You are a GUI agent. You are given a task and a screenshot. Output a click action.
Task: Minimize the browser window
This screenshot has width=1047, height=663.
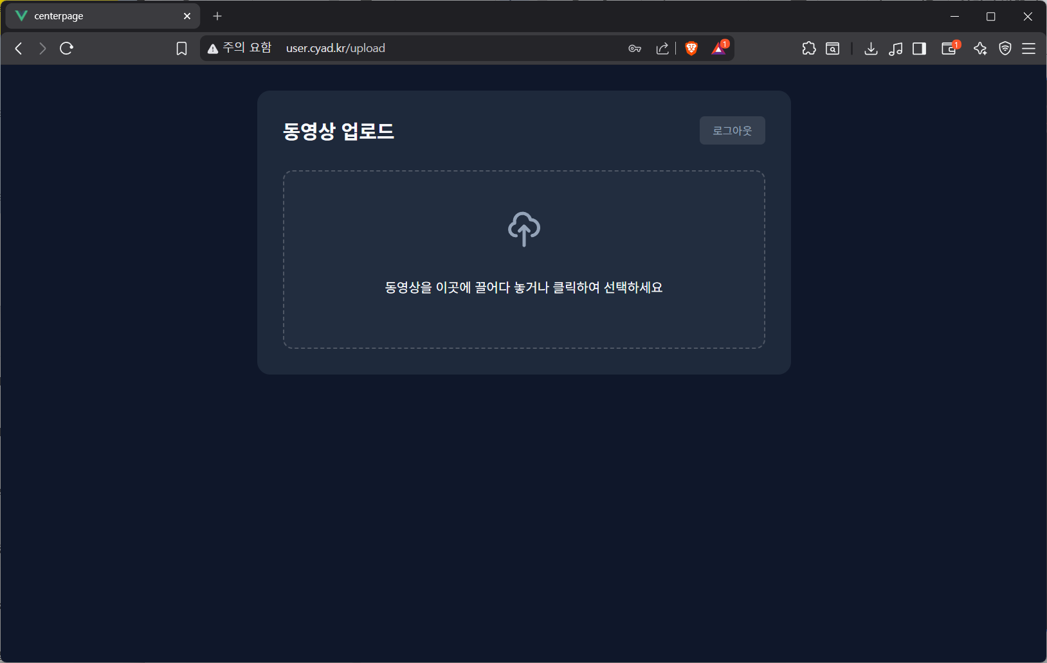pyautogui.click(x=954, y=16)
